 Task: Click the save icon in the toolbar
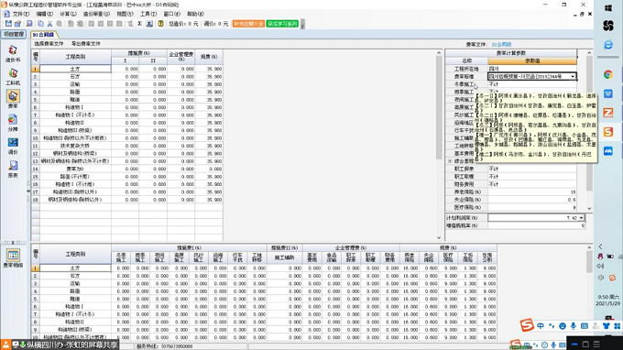pos(8,24)
